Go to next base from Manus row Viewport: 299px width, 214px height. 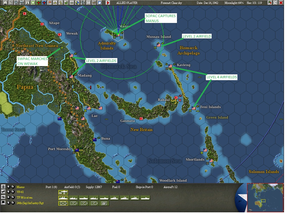coord(13,187)
